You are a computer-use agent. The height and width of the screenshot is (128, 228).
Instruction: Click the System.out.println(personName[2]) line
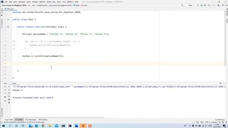pos(43,56)
